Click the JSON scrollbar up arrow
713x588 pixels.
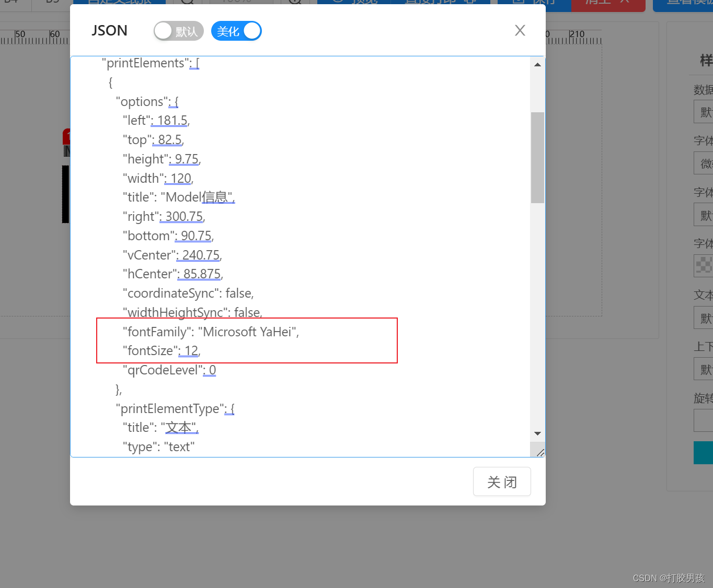(x=537, y=65)
